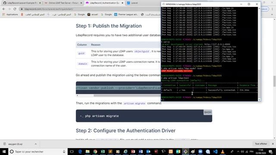Click the forward navigation arrow
This screenshot has height=155, width=276.
point(9,9)
